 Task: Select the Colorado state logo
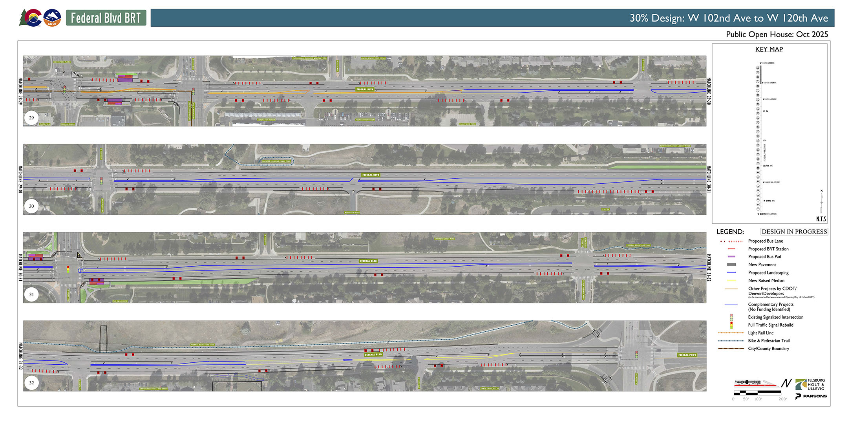[31, 17]
